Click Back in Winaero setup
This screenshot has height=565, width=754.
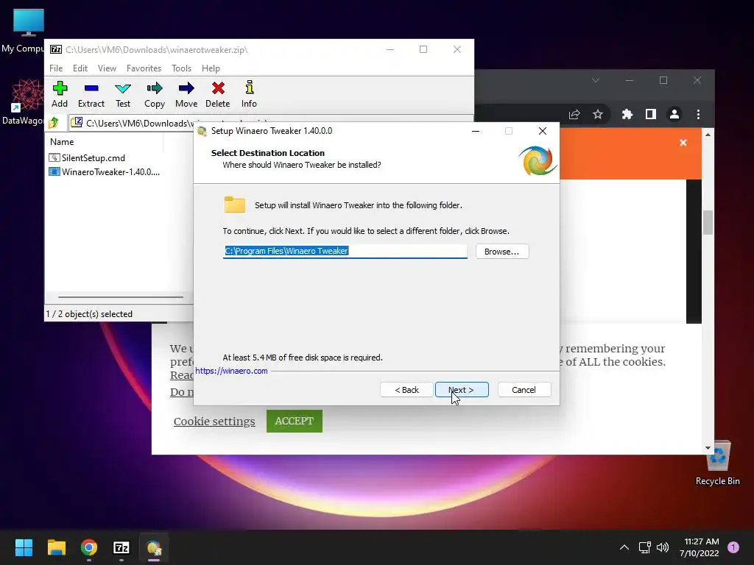point(406,390)
